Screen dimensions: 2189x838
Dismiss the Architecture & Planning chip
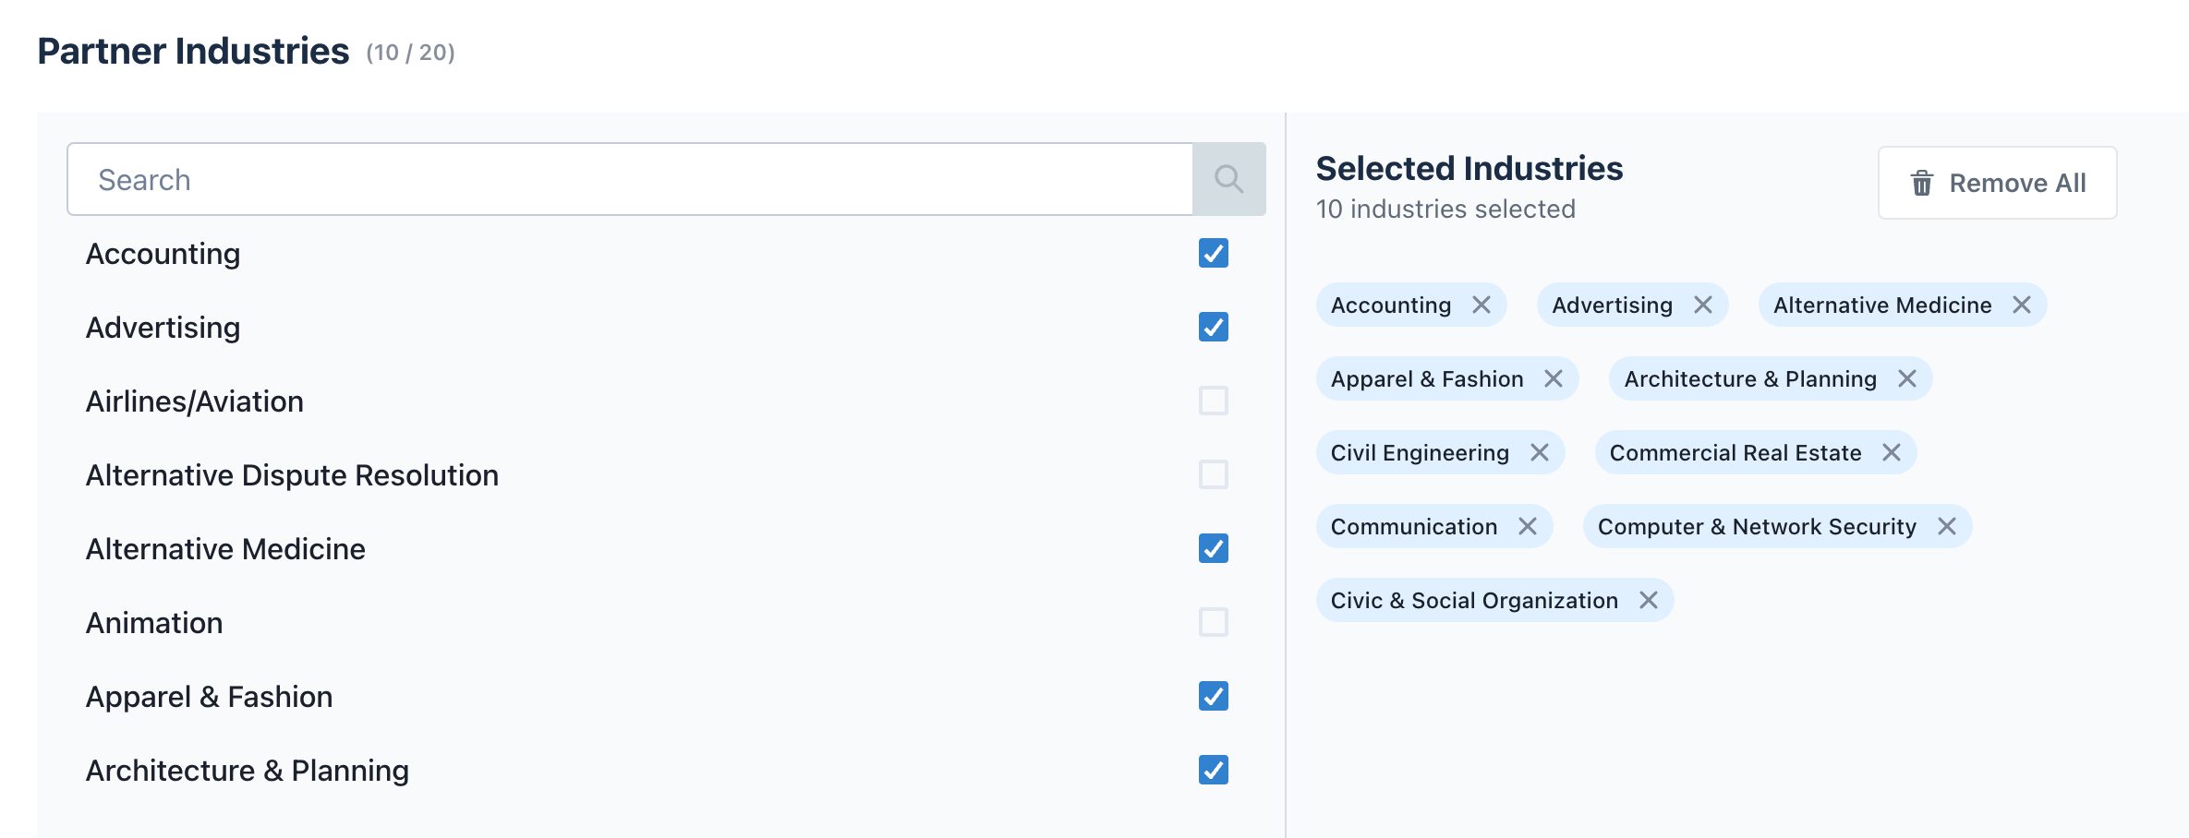tap(1907, 378)
